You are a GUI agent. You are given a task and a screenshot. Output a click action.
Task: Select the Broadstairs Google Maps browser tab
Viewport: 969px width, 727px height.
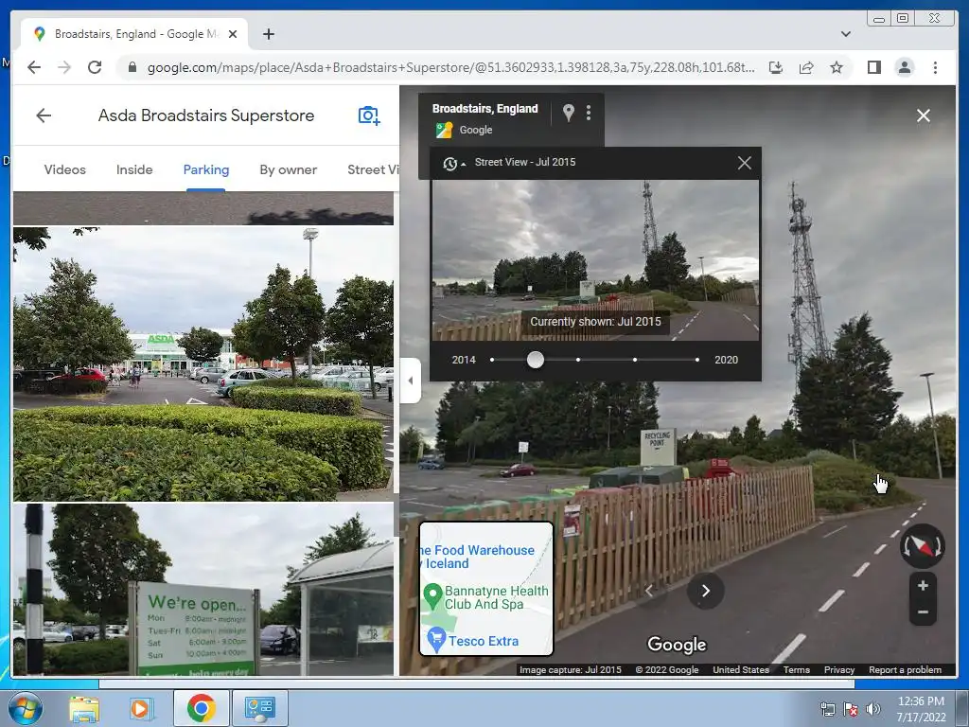[134, 34]
